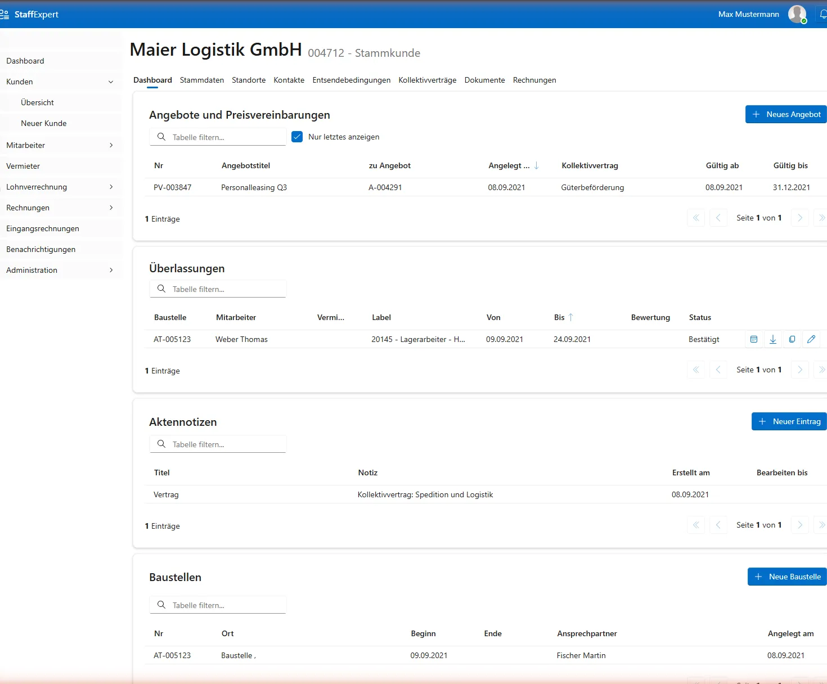The width and height of the screenshot is (827, 684).
Task: Download the Überlassung document for AT-005123
Action: [772, 339]
